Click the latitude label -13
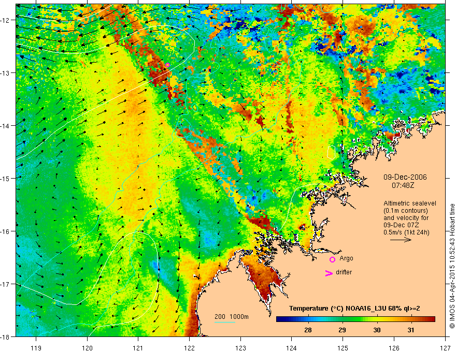456x352 pixels. [6, 73]
